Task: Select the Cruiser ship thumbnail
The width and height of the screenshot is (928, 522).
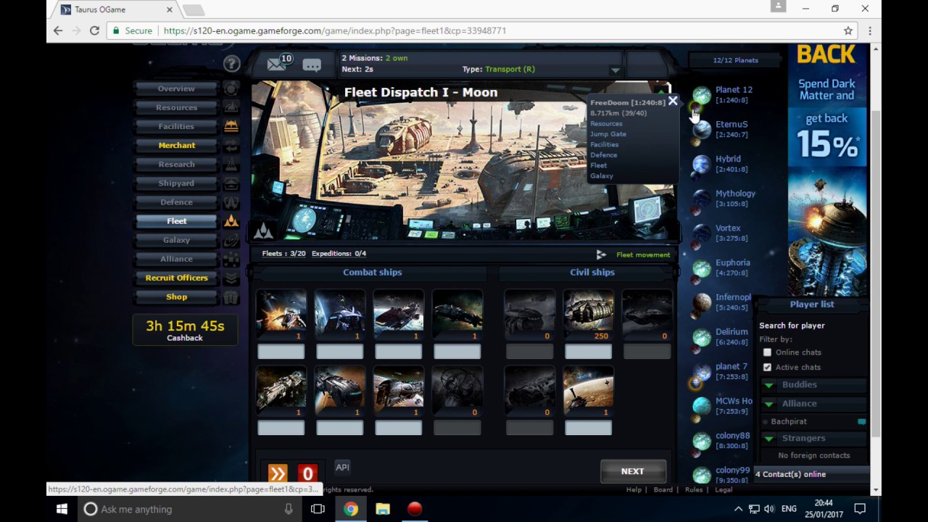Action: click(x=399, y=315)
